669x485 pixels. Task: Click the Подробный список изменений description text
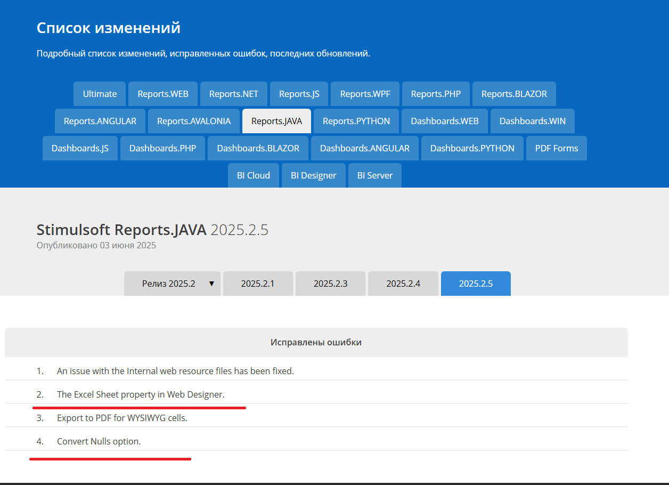(x=203, y=54)
